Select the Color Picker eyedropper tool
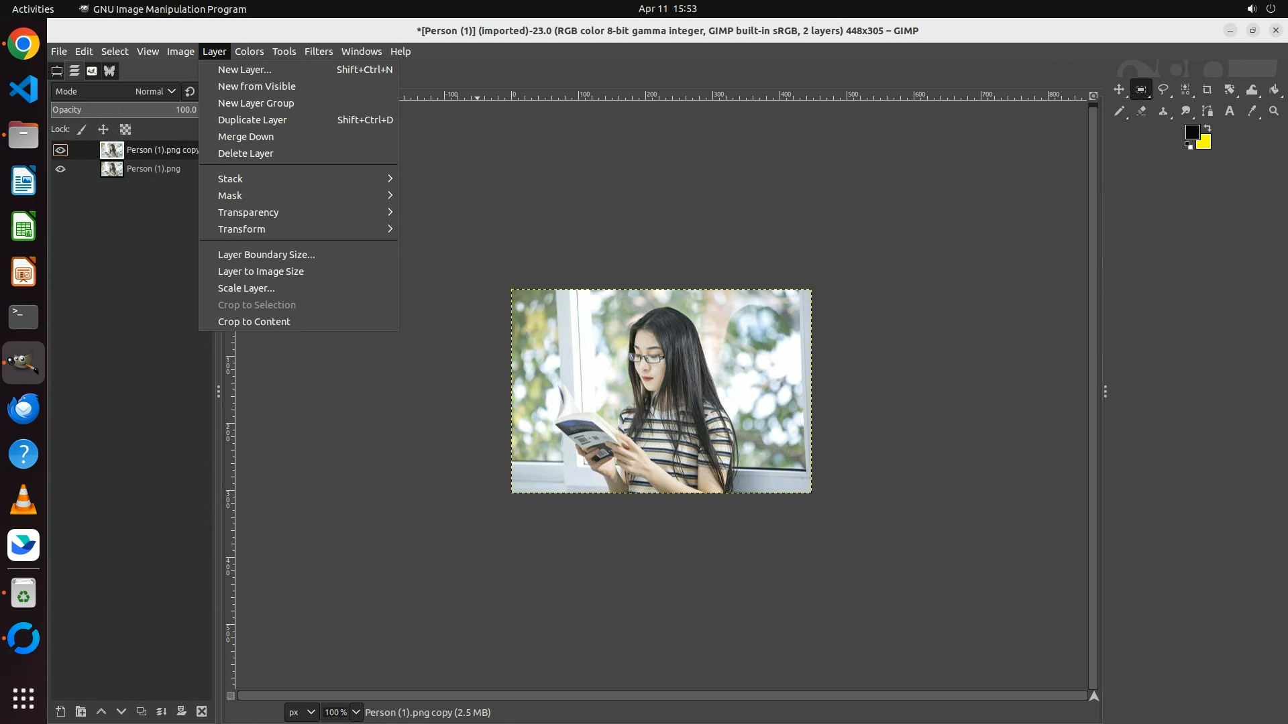1288x724 pixels. point(1252,111)
